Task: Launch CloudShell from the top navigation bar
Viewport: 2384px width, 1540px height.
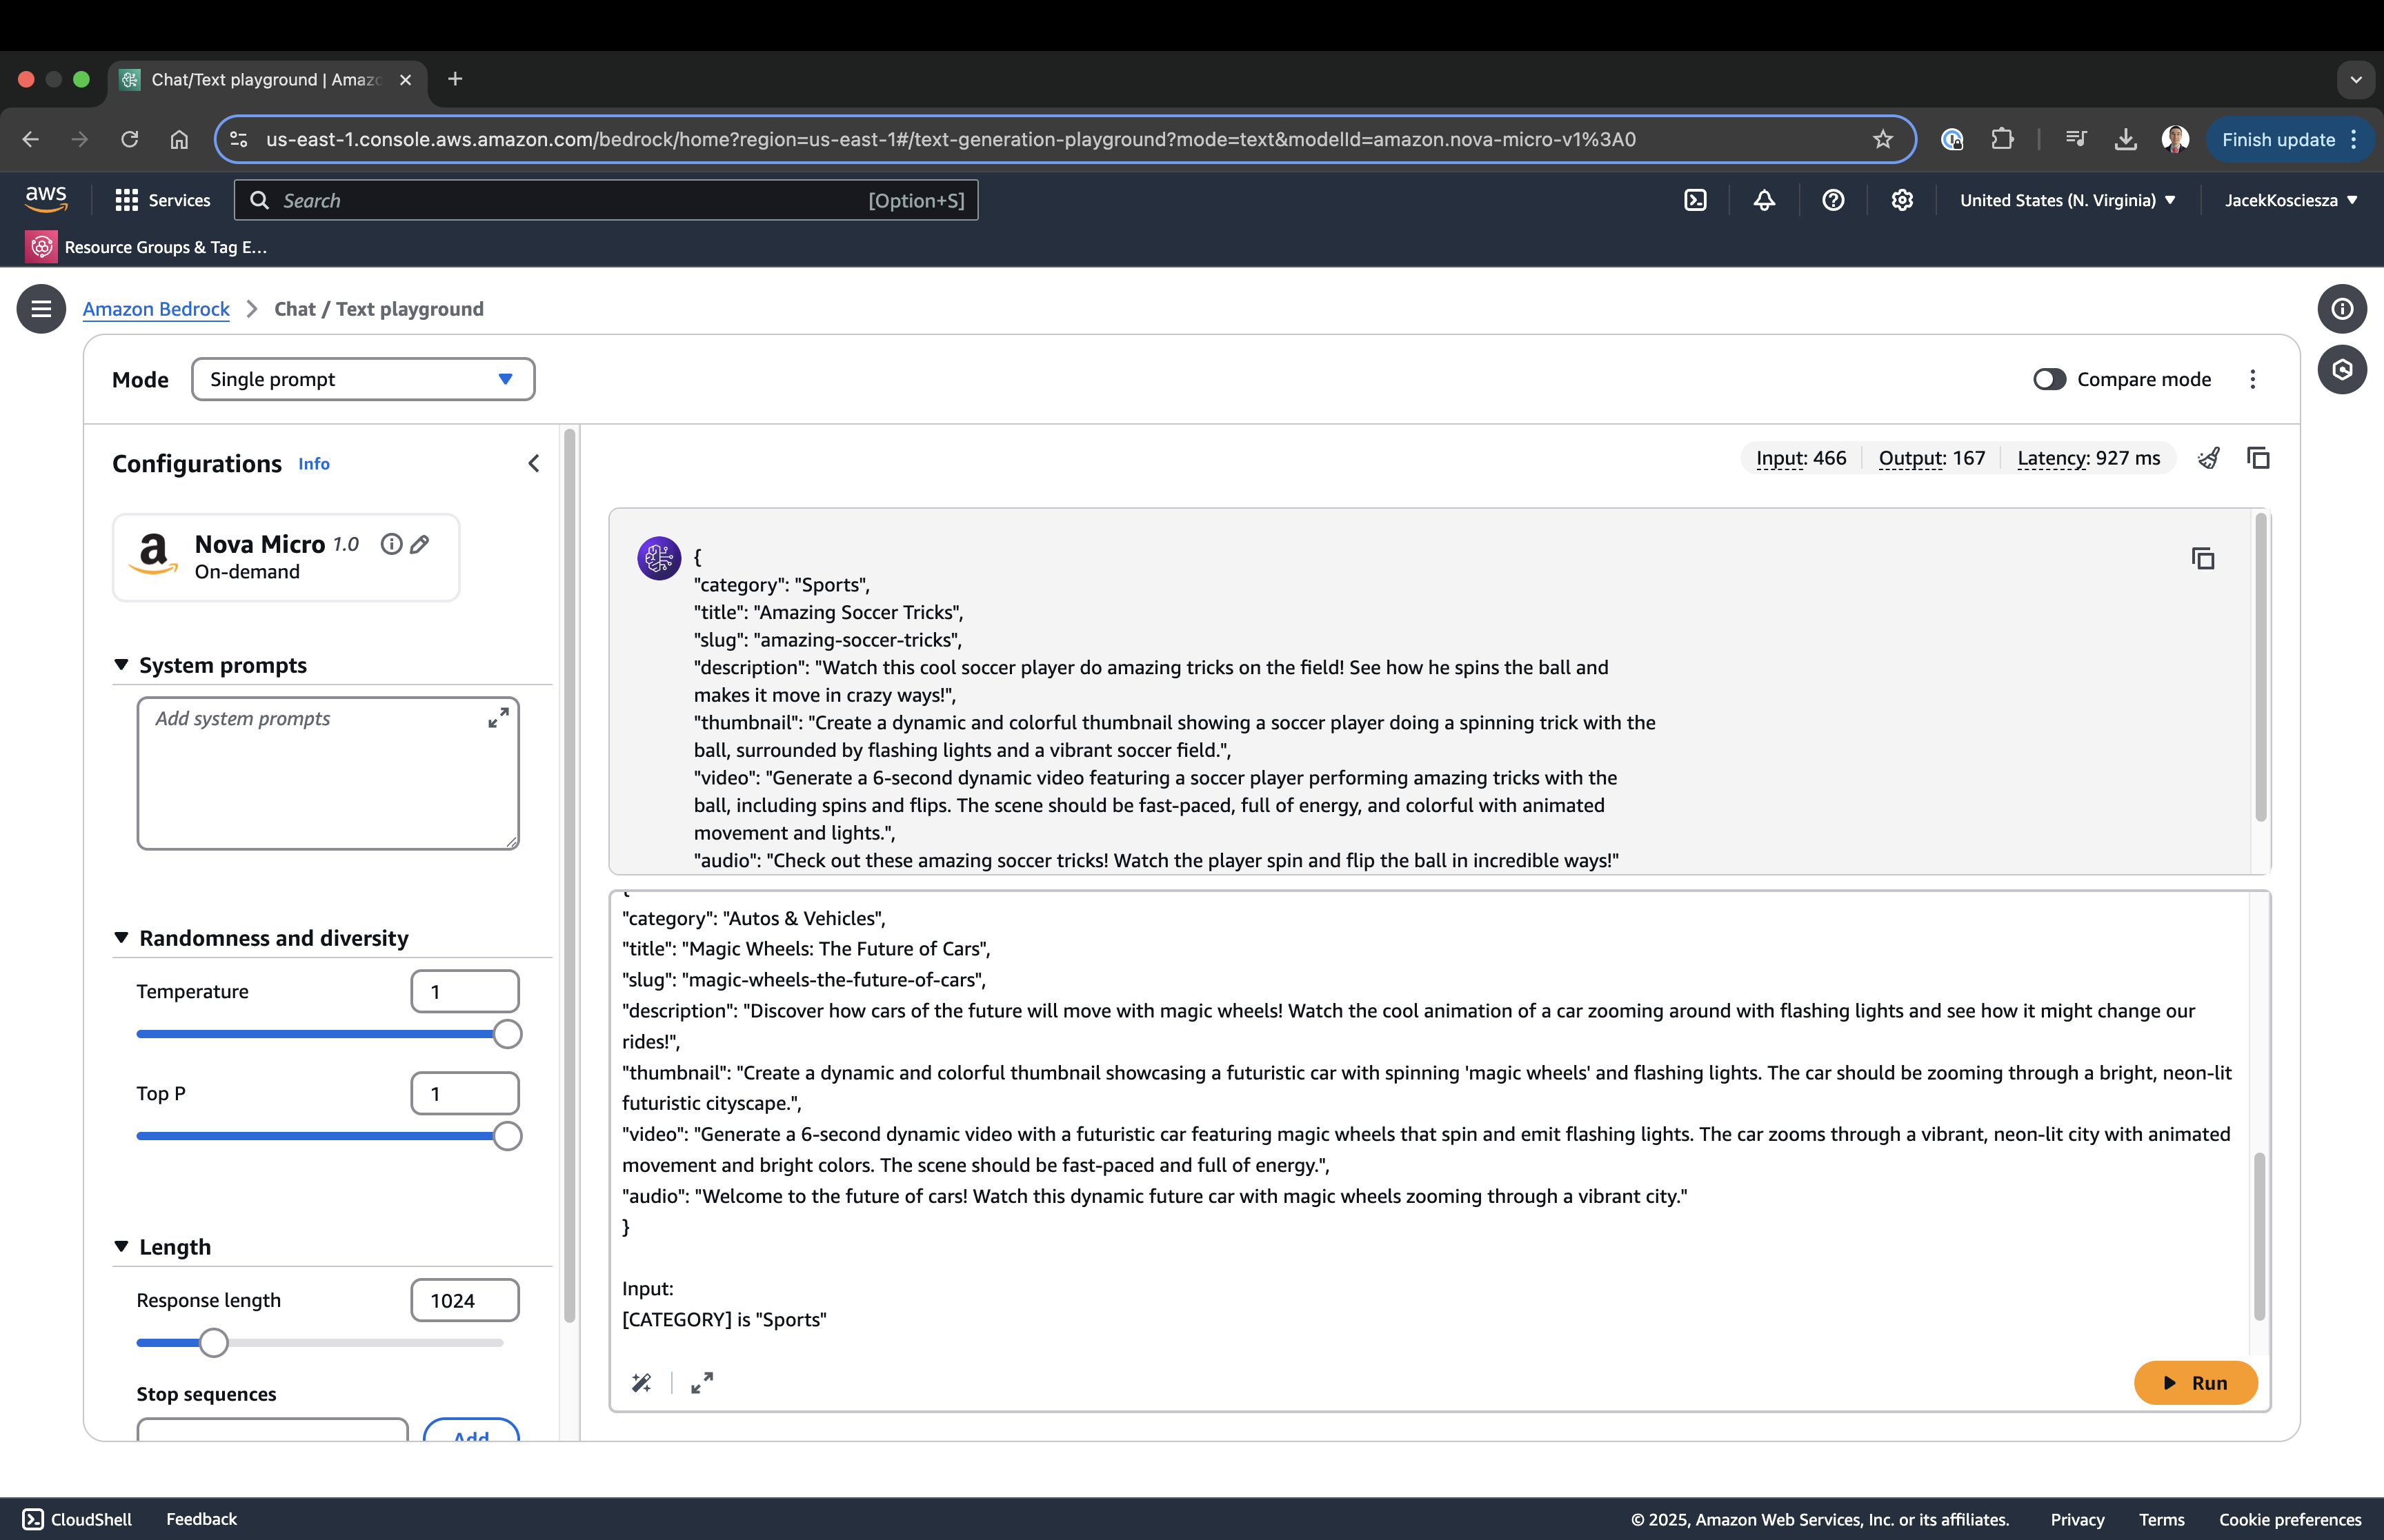Action: [x=1696, y=200]
